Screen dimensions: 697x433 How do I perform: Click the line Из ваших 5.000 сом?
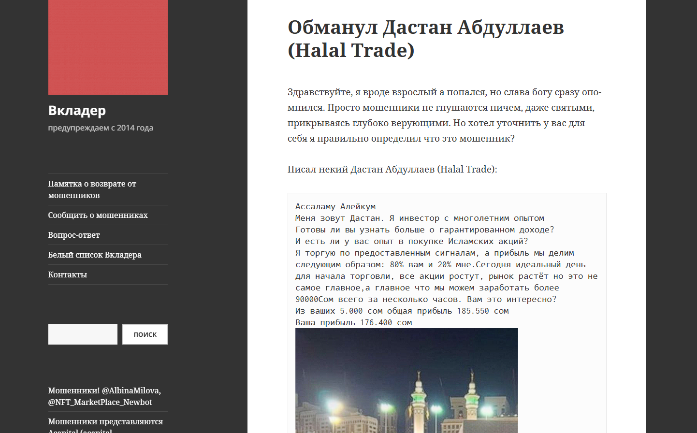[402, 311]
